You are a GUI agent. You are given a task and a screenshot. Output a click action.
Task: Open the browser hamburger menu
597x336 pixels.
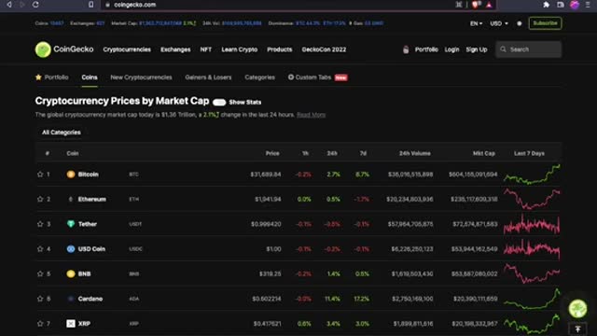coord(589,5)
